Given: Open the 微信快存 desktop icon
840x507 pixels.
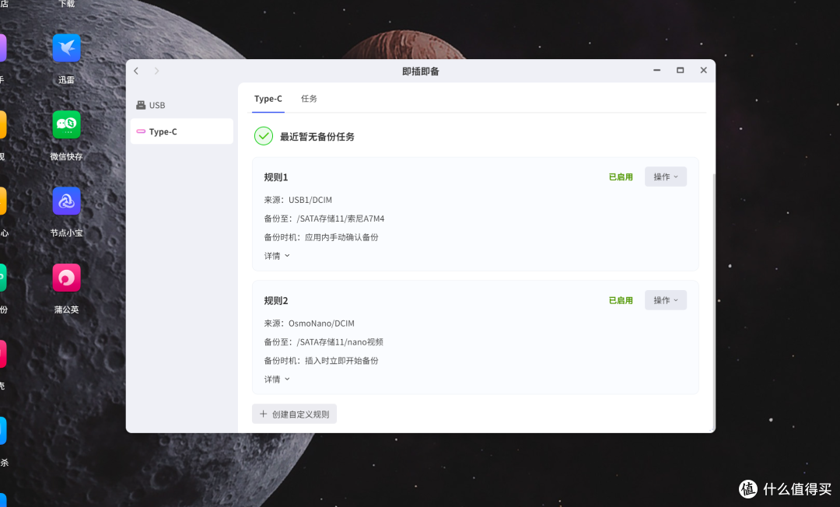Looking at the screenshot, I should pos(66,124).
